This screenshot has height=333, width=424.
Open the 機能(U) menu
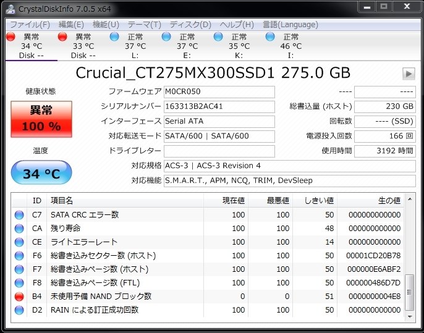(x=106, y=25)
